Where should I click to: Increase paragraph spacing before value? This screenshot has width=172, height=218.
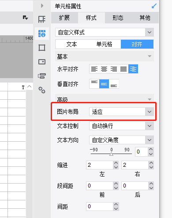pyautogui.click(x=116, y=184)
